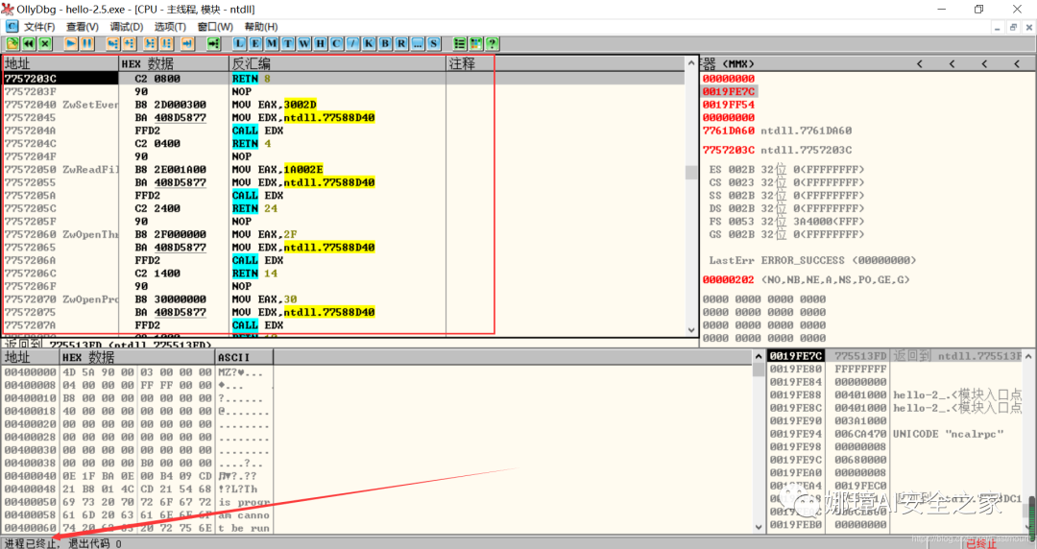This screenshot has height=549, width=1037.
Task: Click the rightmost chevron in registers header
Action: (1017, 64)
